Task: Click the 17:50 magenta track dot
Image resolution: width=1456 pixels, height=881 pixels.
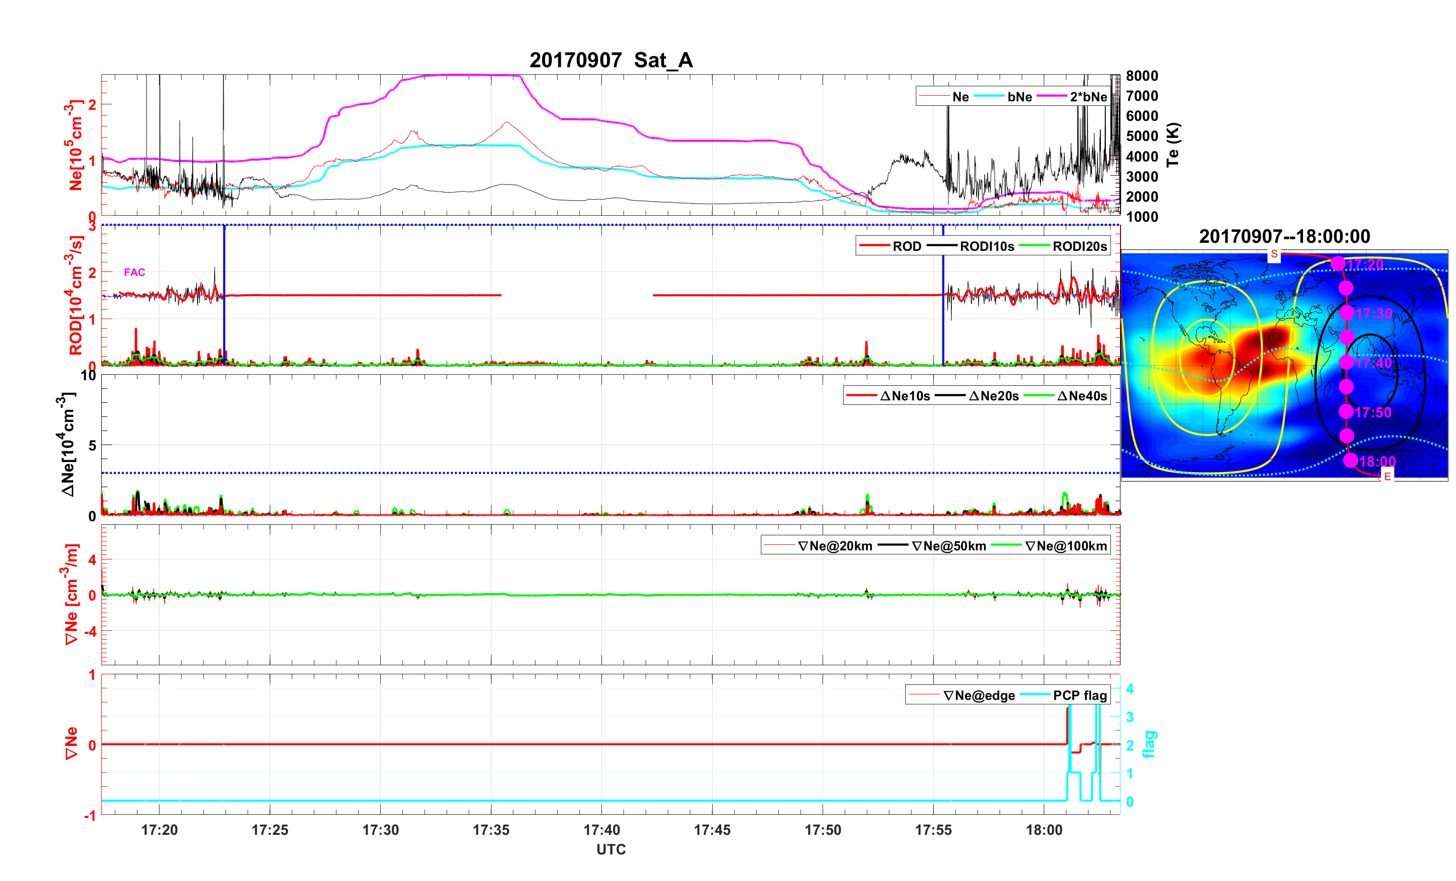Action: click(1346, 411)
